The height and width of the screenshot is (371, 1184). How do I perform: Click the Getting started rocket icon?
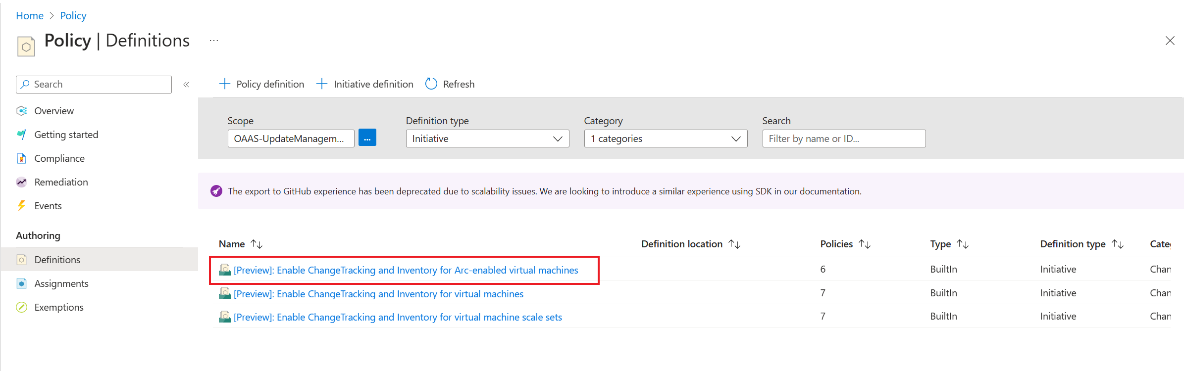pyautogui.click(x=22, y=135)
